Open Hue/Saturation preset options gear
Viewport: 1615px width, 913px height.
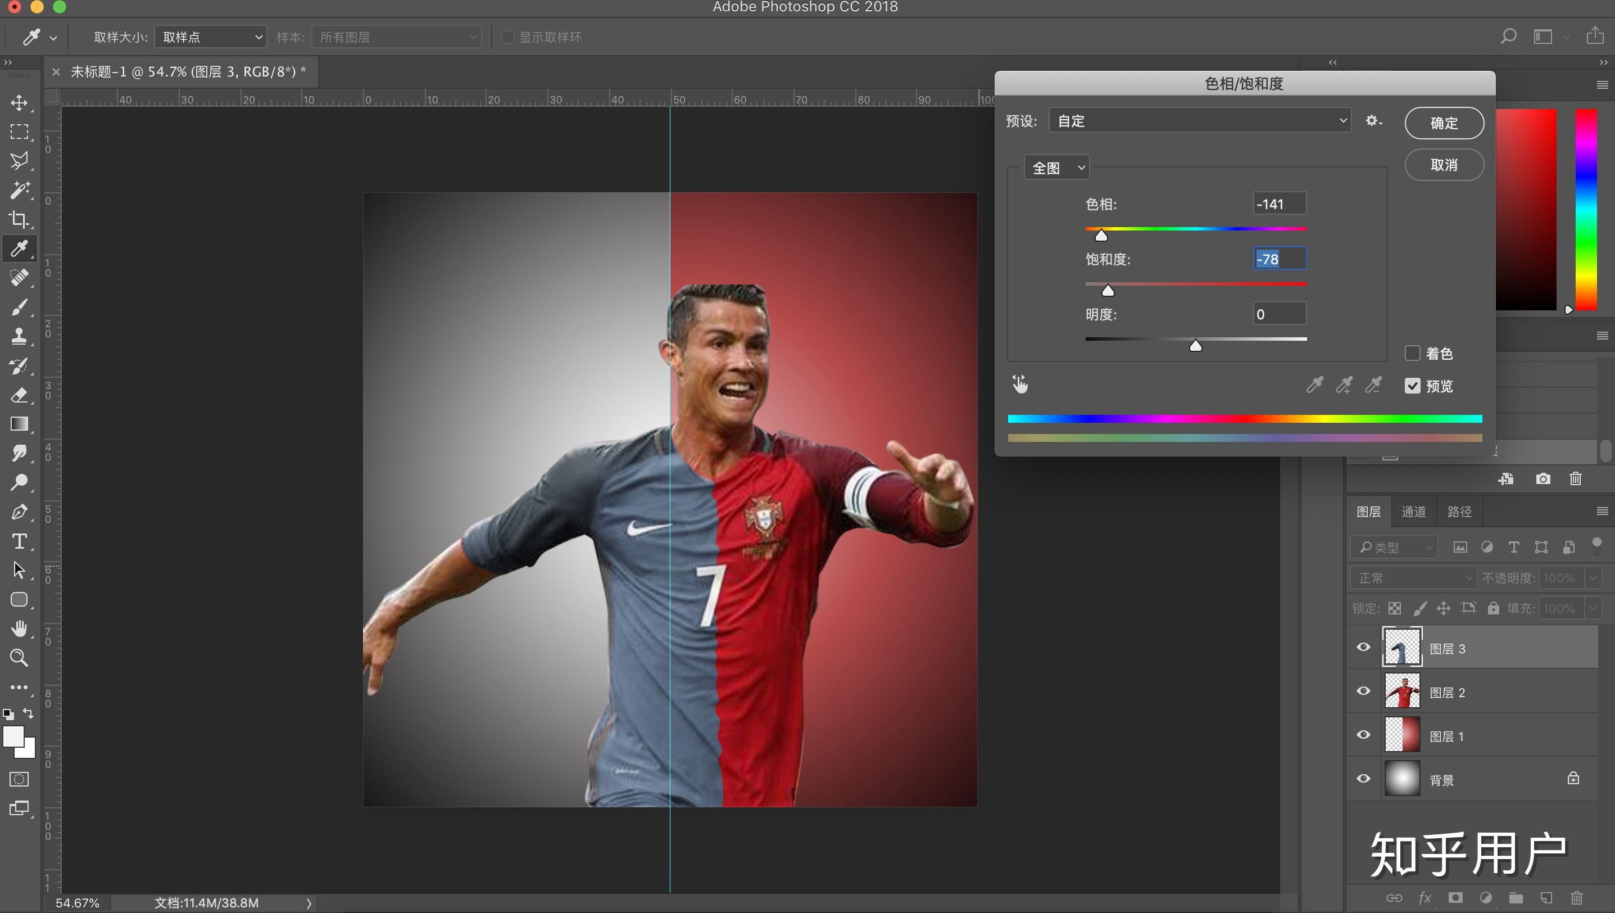pyautogui.click(x=1373, y=120)
